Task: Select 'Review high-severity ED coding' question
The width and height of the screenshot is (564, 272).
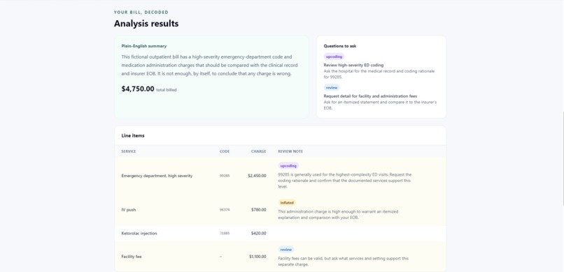Action: tap(353, 66)
